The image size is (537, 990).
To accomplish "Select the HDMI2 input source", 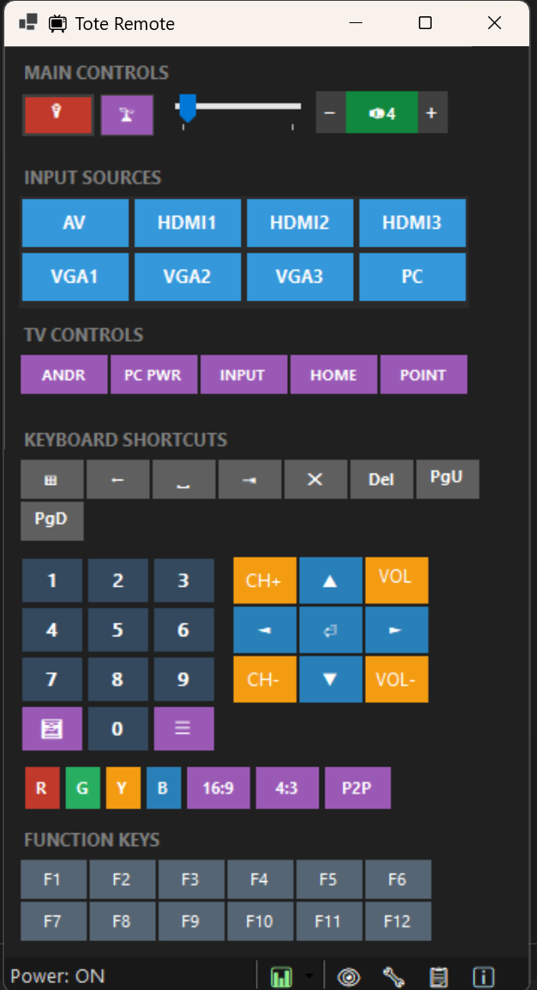I will [x=300, y=223].
